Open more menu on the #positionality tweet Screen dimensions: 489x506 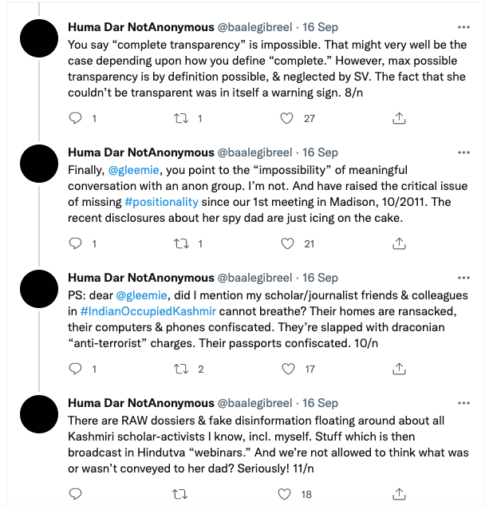coord(464,152)
